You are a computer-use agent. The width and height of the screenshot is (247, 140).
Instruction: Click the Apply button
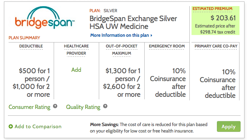click(x=229, y=126)
